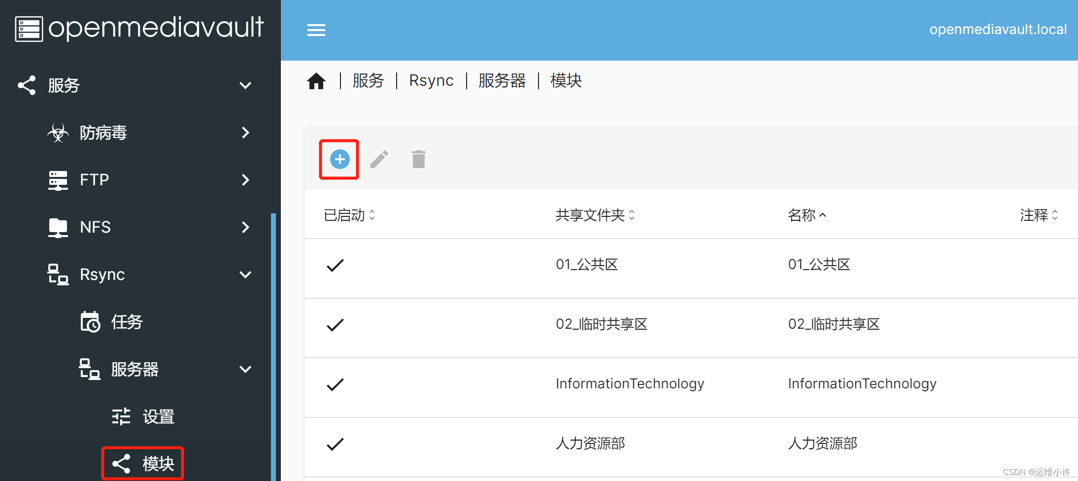Open the hamburger navigation menu
Viewport: 1078px width, 481px height.
click(316, 30)
